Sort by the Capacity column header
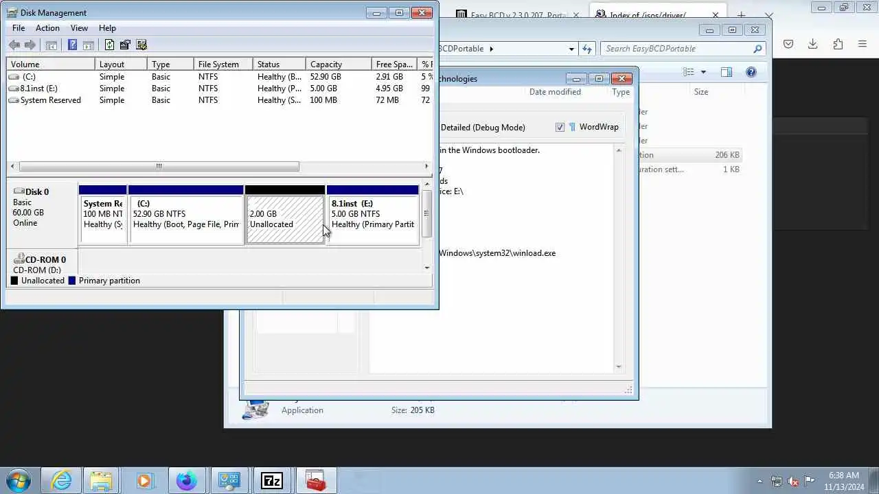879x494 pixels. click(x=339, y=64)
